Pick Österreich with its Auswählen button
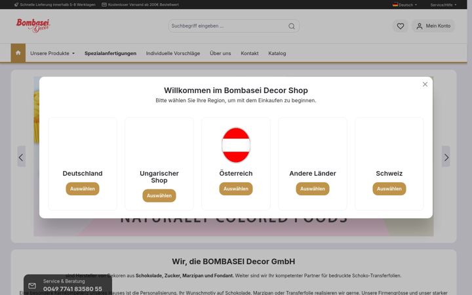 click(x=236, y=189)
